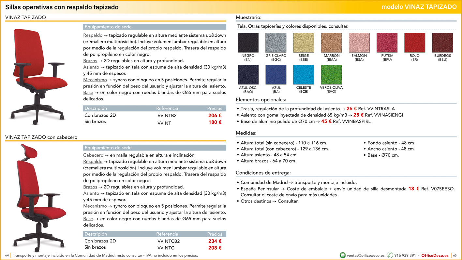Click 'Sillas operativas con respaldo tapizado' page title

(62, 7)
